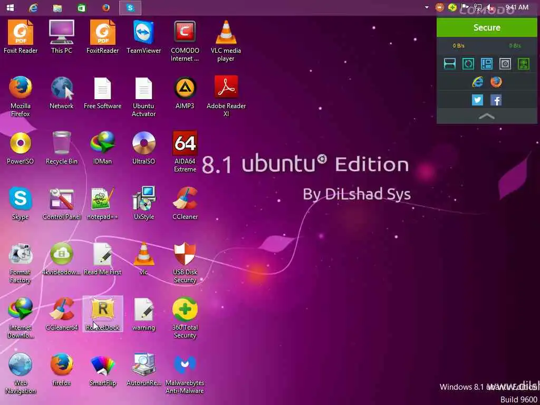Open 360 Total Security shortcut

[x=185, y=318]
